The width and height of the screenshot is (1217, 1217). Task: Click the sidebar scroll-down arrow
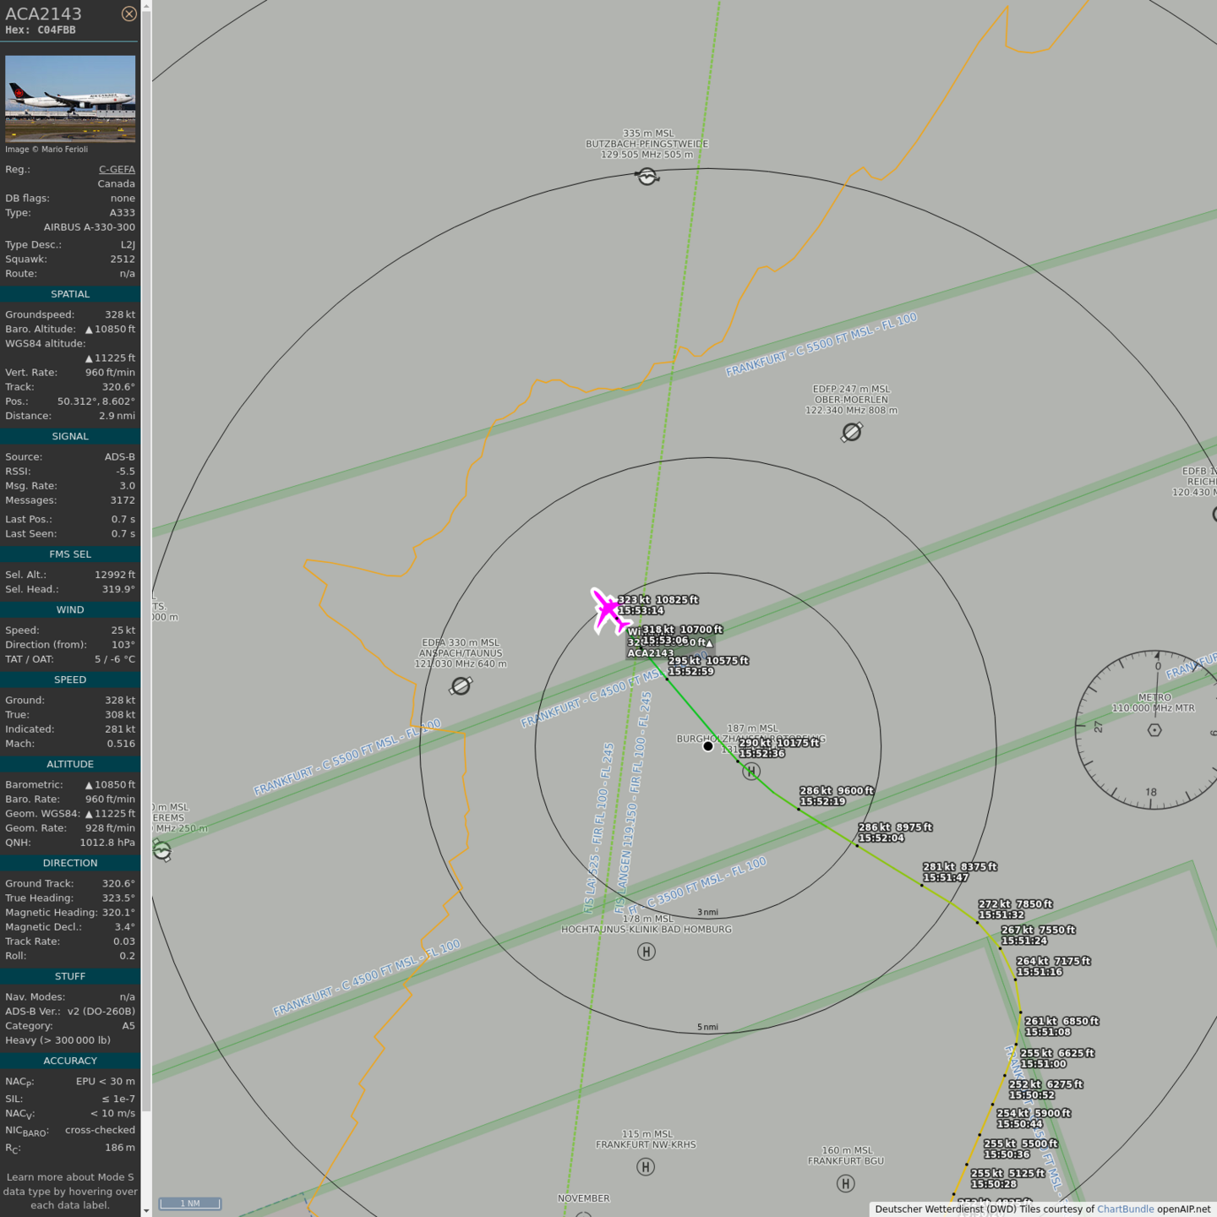tap(146, 1211)
